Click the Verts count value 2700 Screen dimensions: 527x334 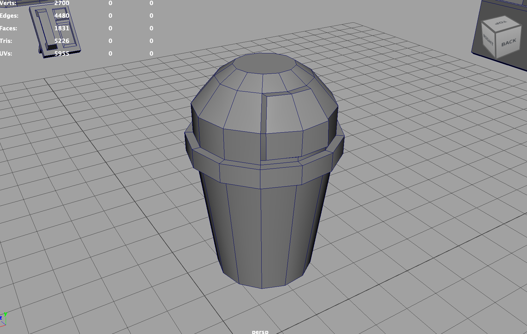(x=62, y=3)
